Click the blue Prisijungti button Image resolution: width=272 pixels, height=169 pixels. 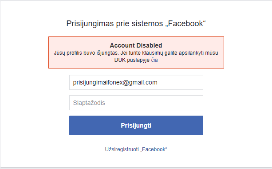[x=136, y=125]
